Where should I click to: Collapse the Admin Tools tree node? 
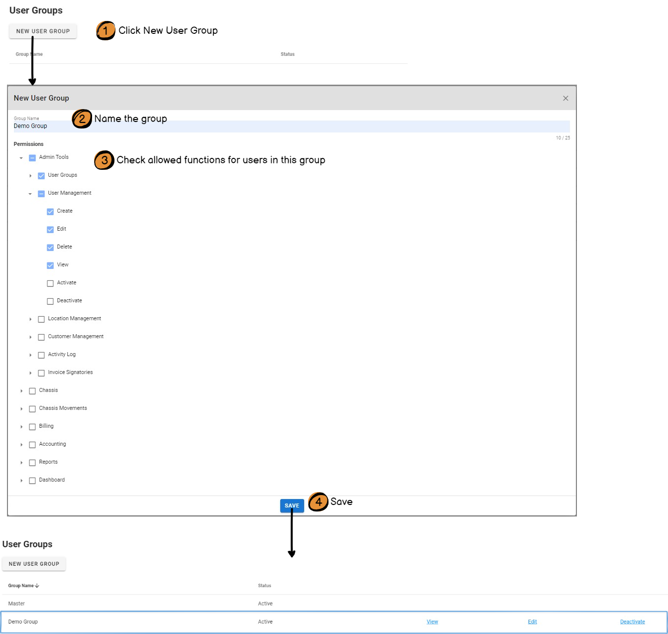pyautogui.click(x=21, y=158)
